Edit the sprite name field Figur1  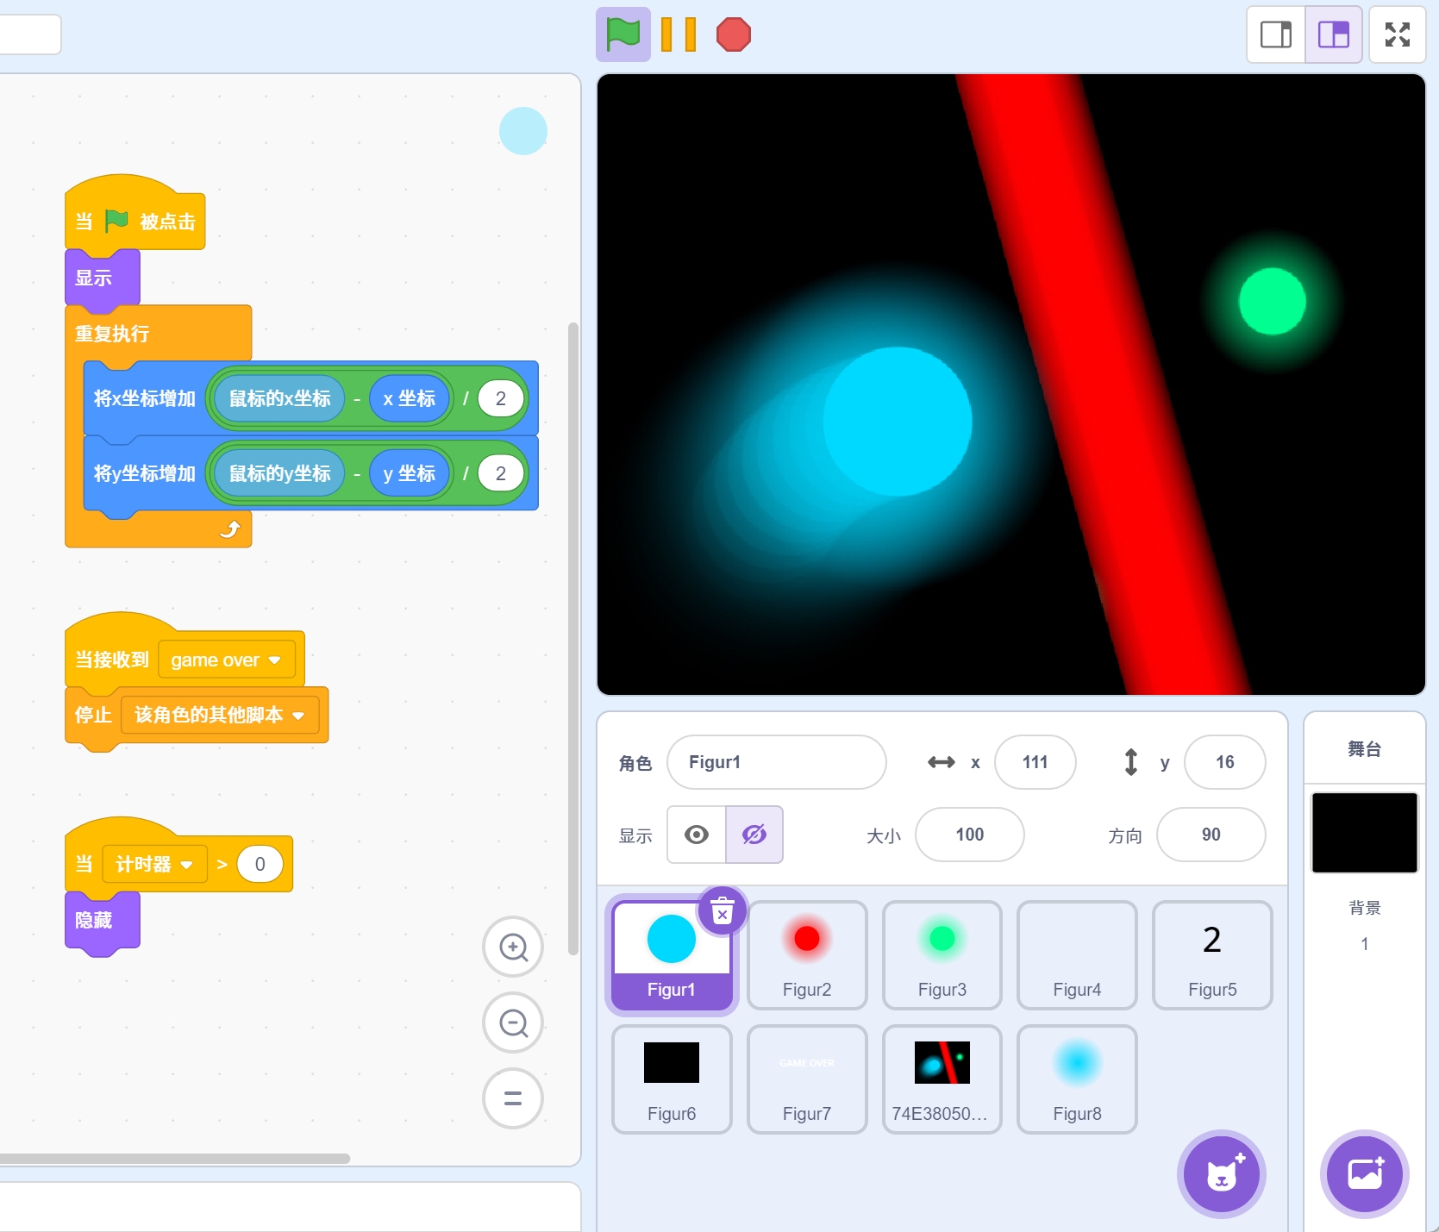776,762
